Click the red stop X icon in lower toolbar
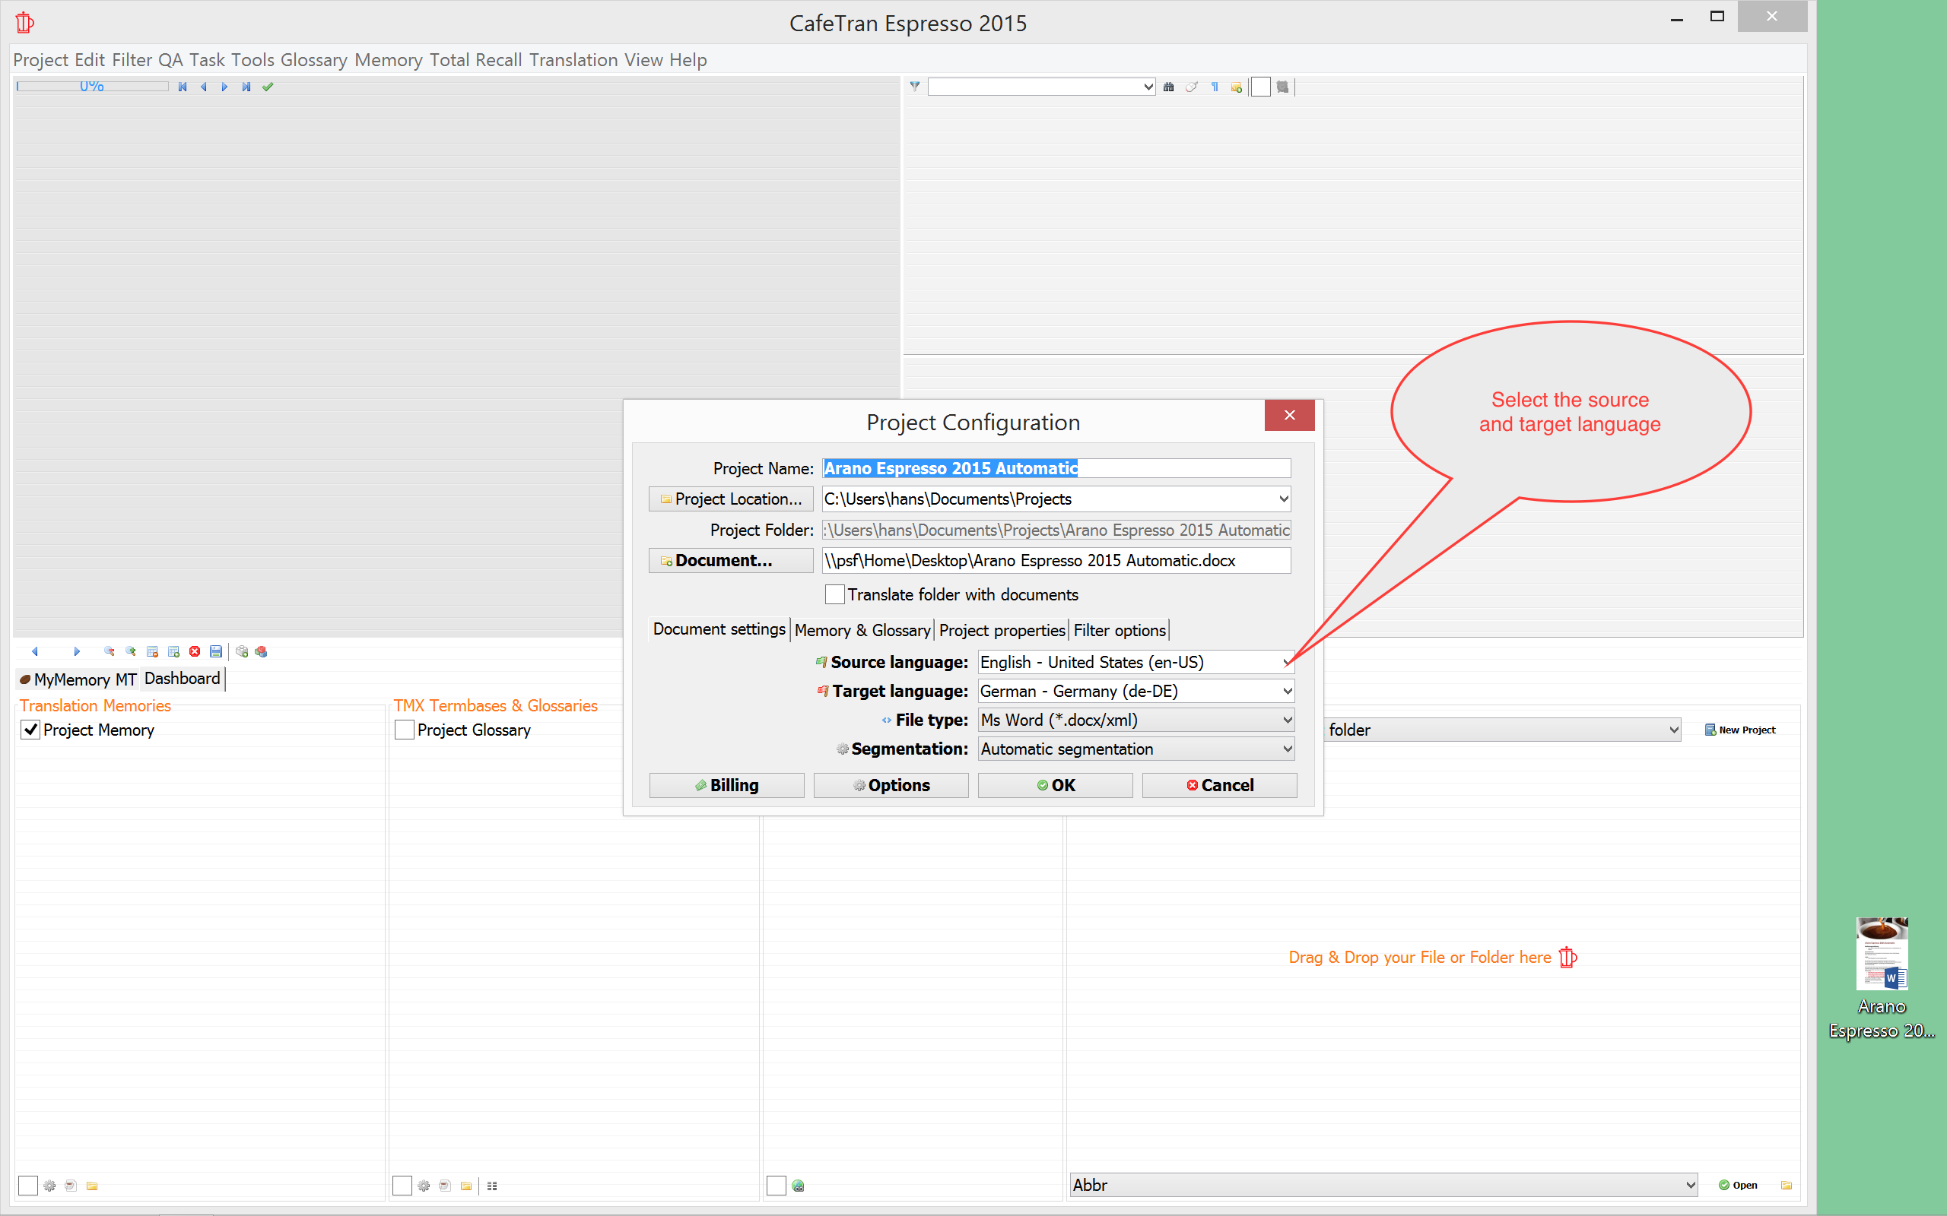Image resolution: width=1947 pixels, height=1216 pixels. pos(195,651)
